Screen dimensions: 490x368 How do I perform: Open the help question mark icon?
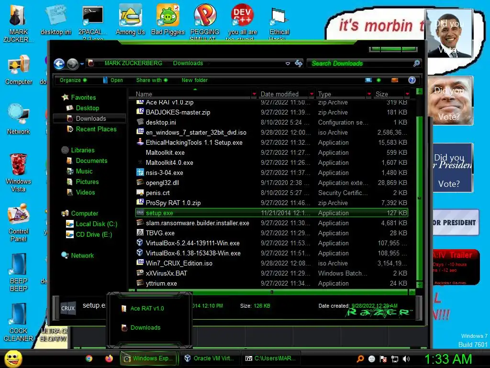(412, 80)
